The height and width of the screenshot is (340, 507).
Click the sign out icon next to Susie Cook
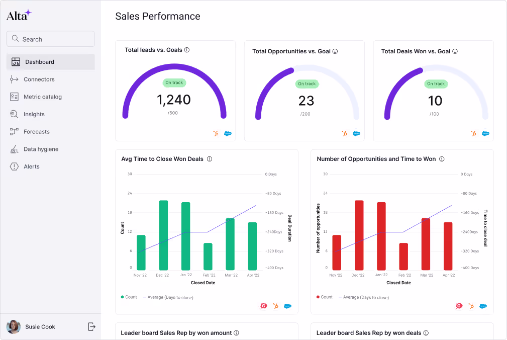point(92,326)
